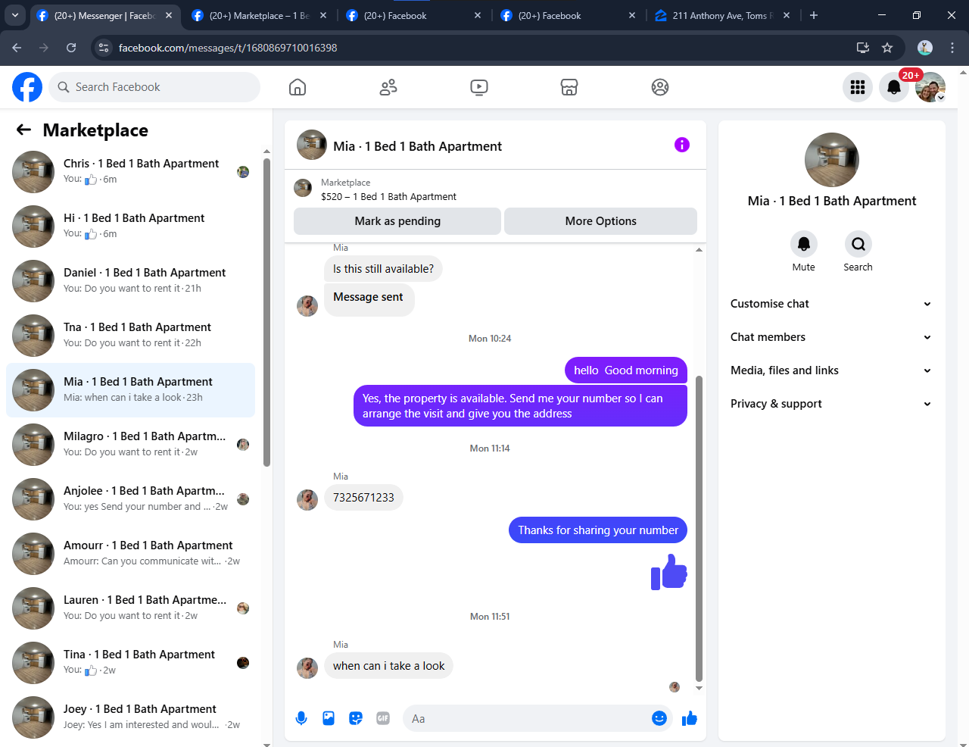
Task: Open Chrome profile avatar in toolbar
Action: pyautogui.click(x=925, y=48)
